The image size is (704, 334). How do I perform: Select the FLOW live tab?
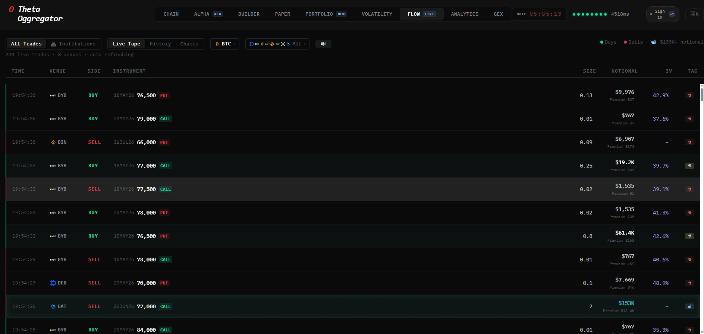421,14
